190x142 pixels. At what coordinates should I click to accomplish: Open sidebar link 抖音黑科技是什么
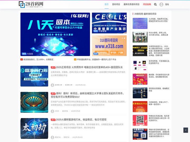point(159,51)
